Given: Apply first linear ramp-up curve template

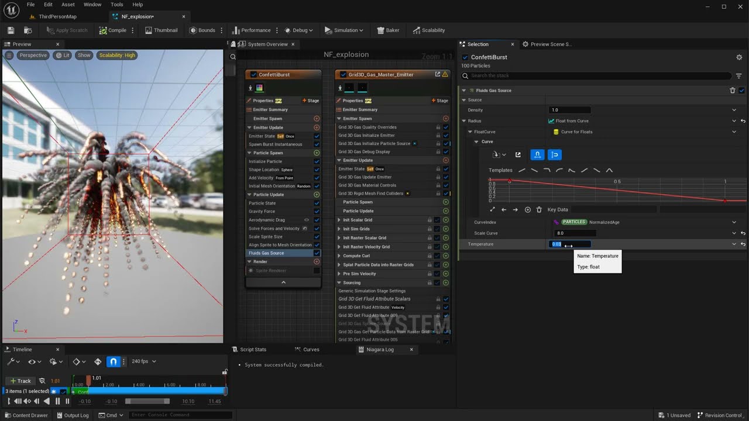Looking at the screenshot, I should click(521, 170).
